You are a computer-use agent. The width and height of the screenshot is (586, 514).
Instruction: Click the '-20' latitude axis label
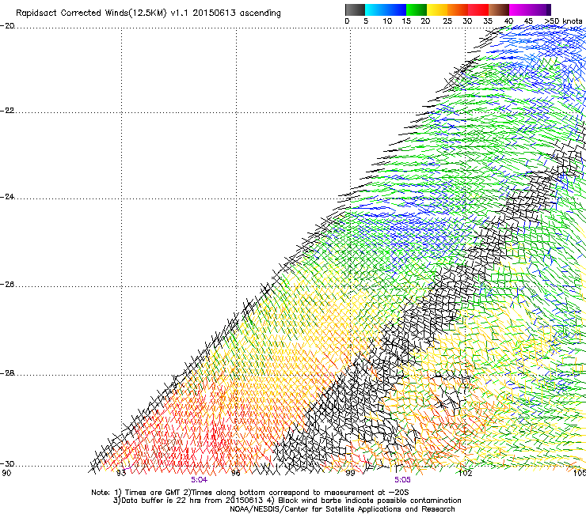[7, 26]
